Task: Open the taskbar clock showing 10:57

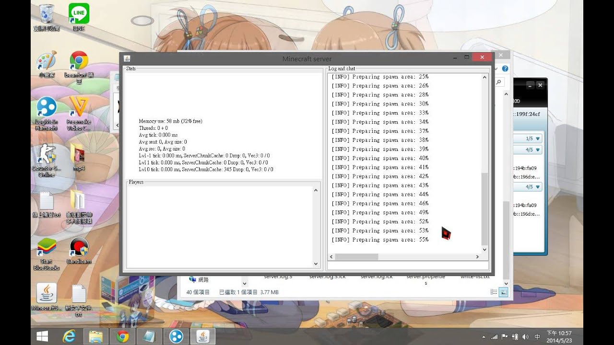Action: (x=559, y=337)
